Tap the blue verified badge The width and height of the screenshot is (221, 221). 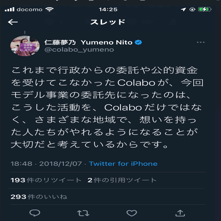point(138,42)
